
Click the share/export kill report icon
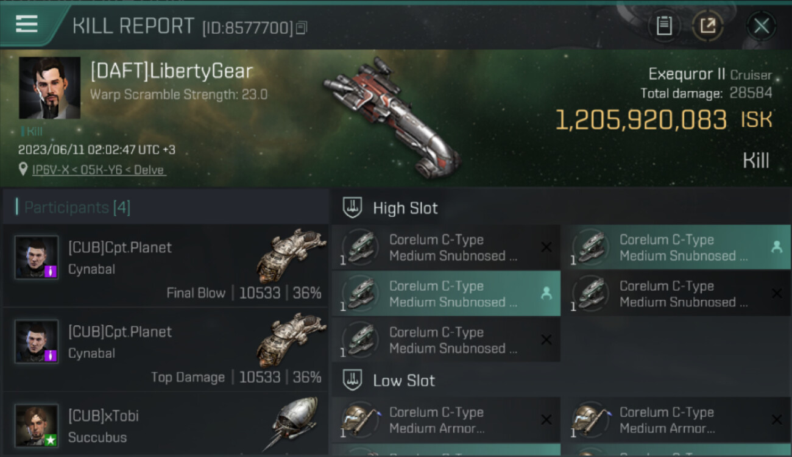(x=707, y=26)
